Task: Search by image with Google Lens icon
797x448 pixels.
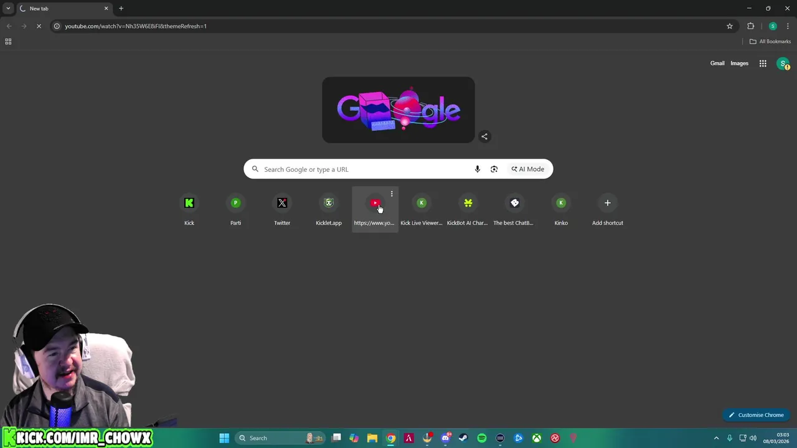Action: (494, 169)
